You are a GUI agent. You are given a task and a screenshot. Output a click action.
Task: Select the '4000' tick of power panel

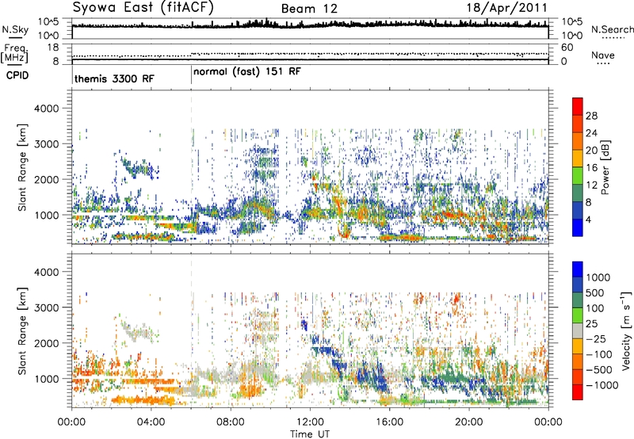(x=48, y=109)
